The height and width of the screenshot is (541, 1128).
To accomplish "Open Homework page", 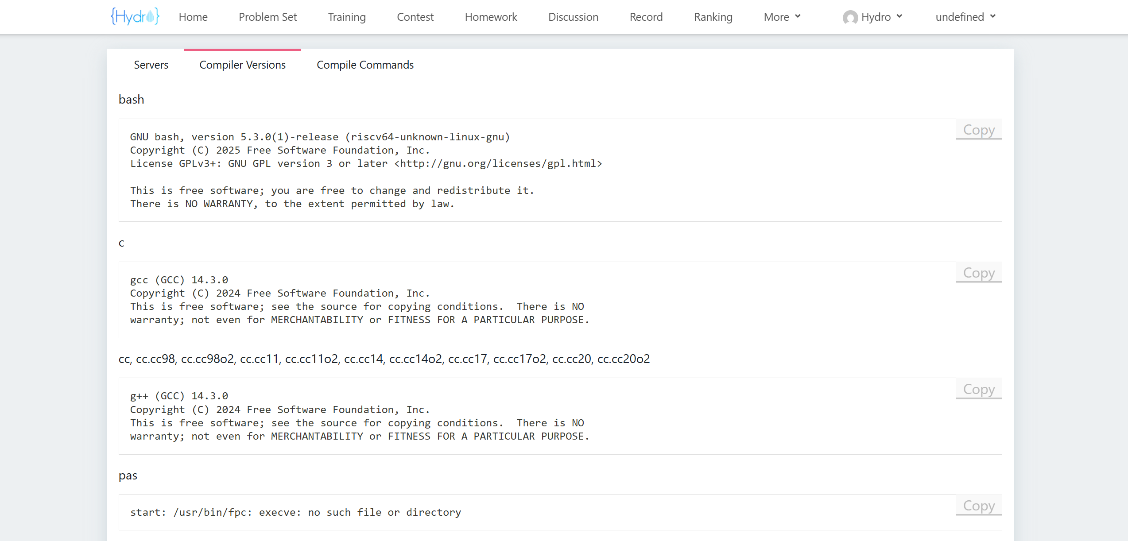I will click(x=491, y=17).
